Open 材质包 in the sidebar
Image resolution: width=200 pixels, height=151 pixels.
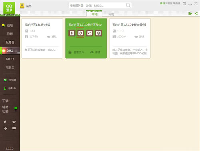tap(10, 68)
